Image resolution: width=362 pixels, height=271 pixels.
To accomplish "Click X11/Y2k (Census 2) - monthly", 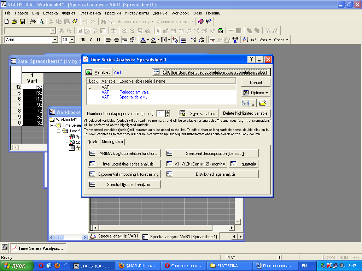I will [x=196, y=164].
